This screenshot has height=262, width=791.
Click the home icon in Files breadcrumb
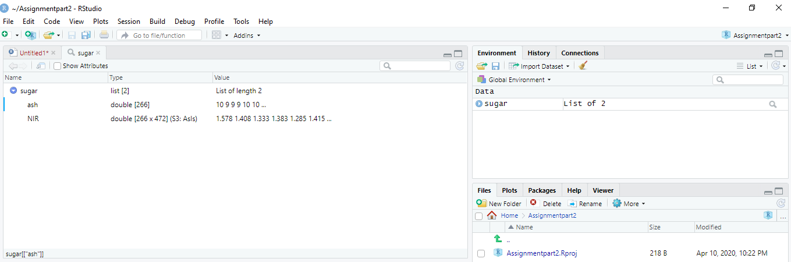click(x=492, y=215)
